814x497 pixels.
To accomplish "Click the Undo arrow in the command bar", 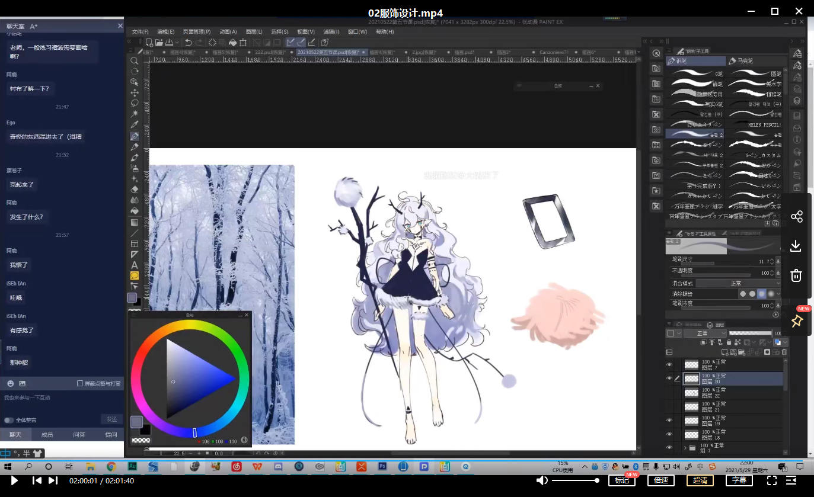I will click(x=188, y=42).
